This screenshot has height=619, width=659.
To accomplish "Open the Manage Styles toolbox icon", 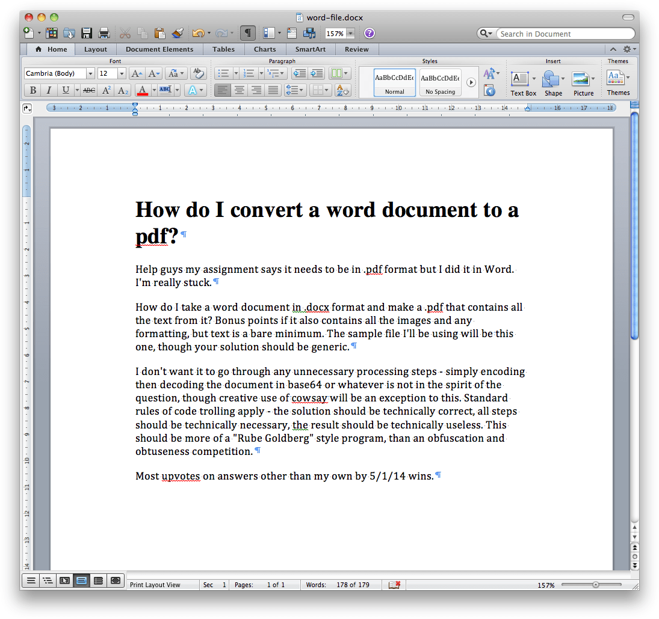I will click(490, 90).
